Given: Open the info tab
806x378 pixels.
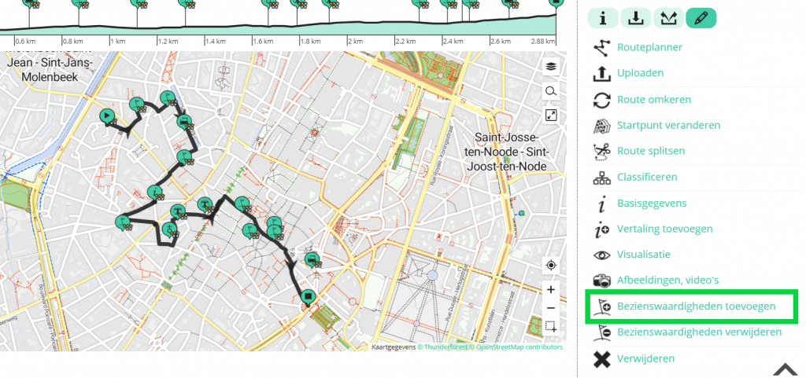Looking at the screenshot, I should point(603,18).
